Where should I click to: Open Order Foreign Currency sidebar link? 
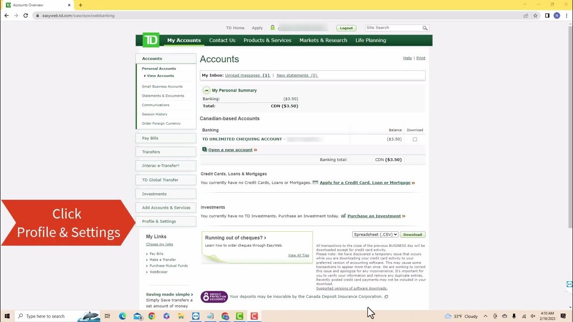(x=161, y=123)
